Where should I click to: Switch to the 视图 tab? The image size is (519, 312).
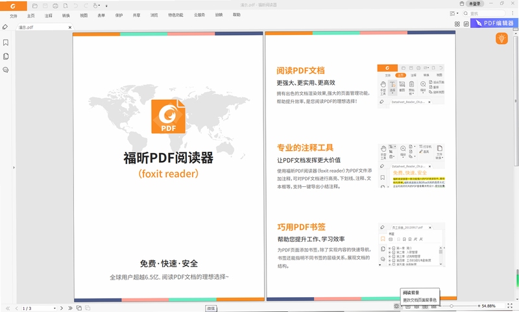[84, 16]
